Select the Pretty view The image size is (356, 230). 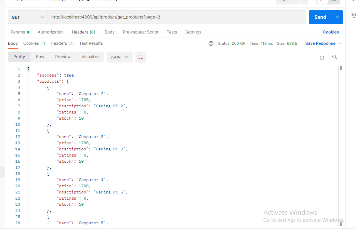pos(19,57)
